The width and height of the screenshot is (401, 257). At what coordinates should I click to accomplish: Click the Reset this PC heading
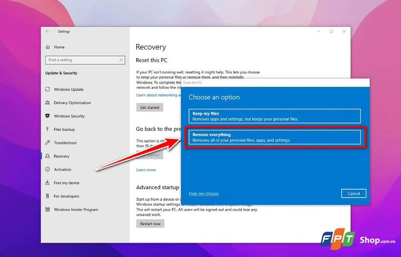tap(151, 60)
